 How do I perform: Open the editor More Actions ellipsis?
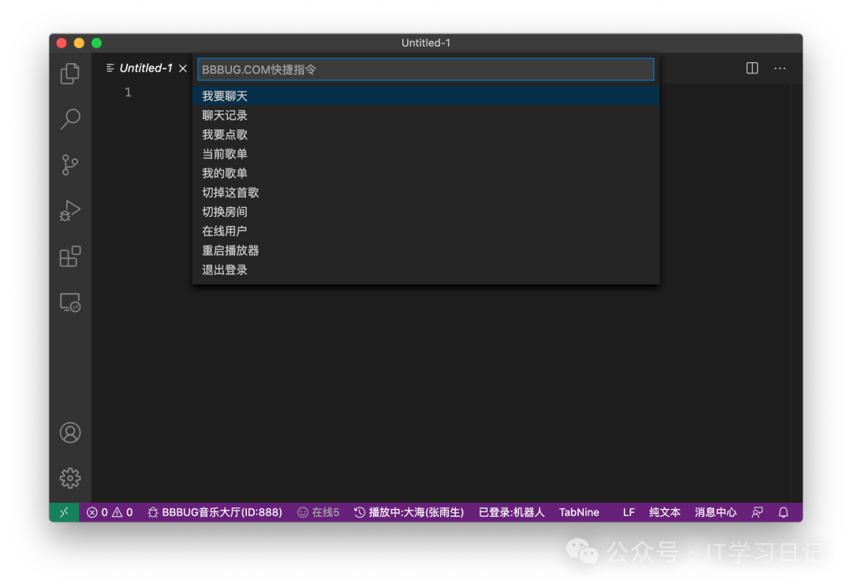point(779,69)
